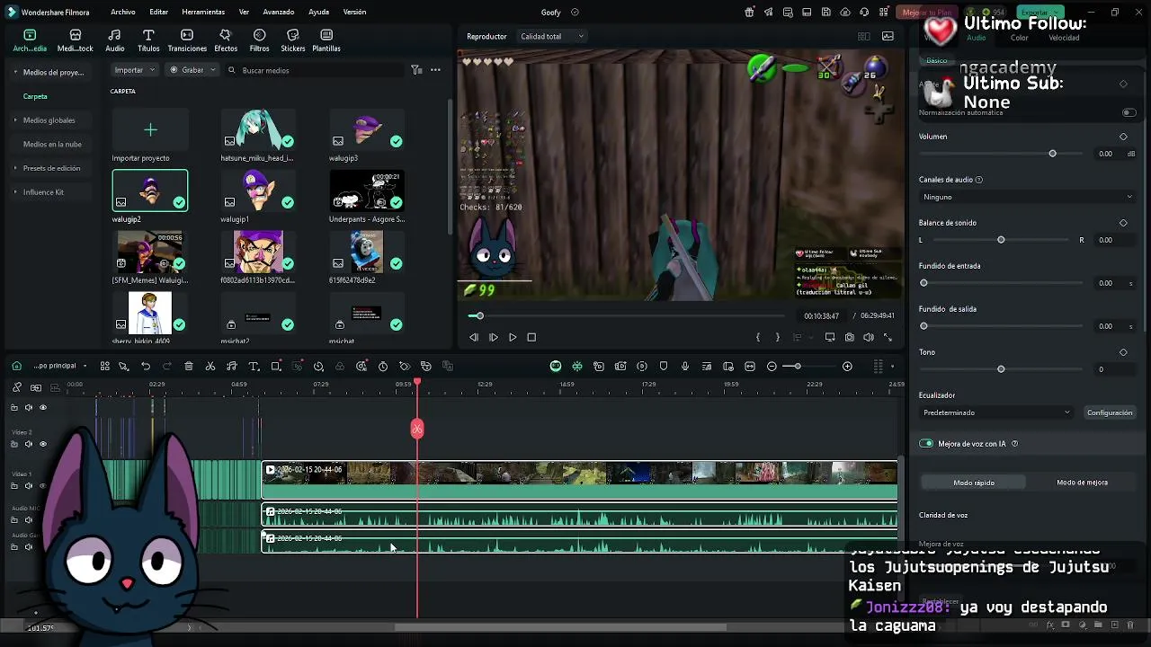Click the mark in curly brace icon
The height and width of the screenshot is (647, 1151).
pyautogui.click(x=758, y=337)
